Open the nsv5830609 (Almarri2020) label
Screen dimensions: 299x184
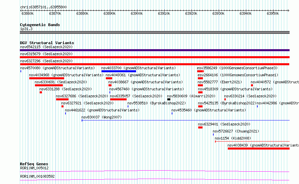(191, 96)
